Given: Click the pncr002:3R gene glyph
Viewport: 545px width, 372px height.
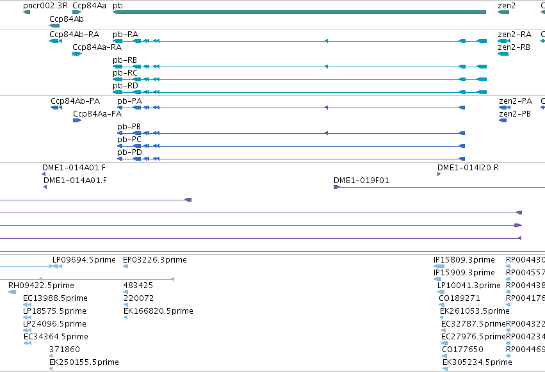Looking at the screenshot, I should [x=26, y=12].
